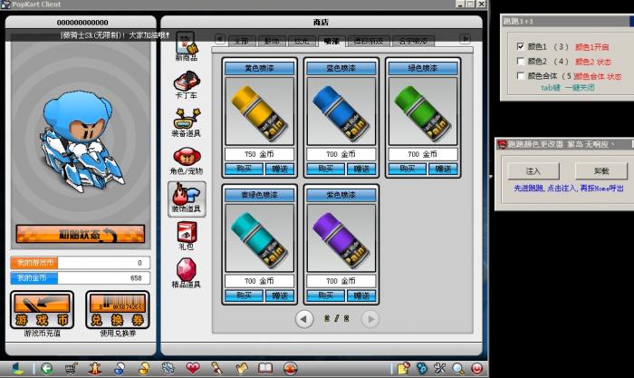Enable the 颜色合体 (5) checkbox
The image size is (634, 378).
(x=521, y=75)
